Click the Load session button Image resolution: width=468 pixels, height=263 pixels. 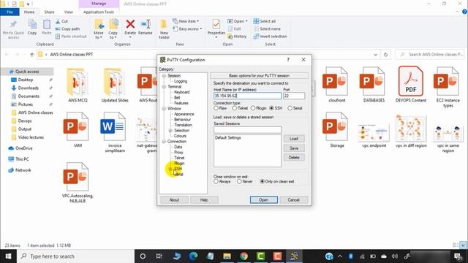(294, 139)
